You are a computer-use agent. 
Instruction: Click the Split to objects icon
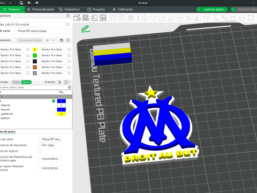114,18
